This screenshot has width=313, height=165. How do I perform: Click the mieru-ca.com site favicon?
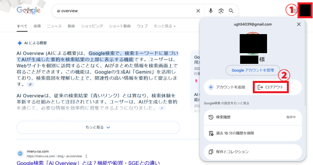pyautogui.click(x=20, y=153)
